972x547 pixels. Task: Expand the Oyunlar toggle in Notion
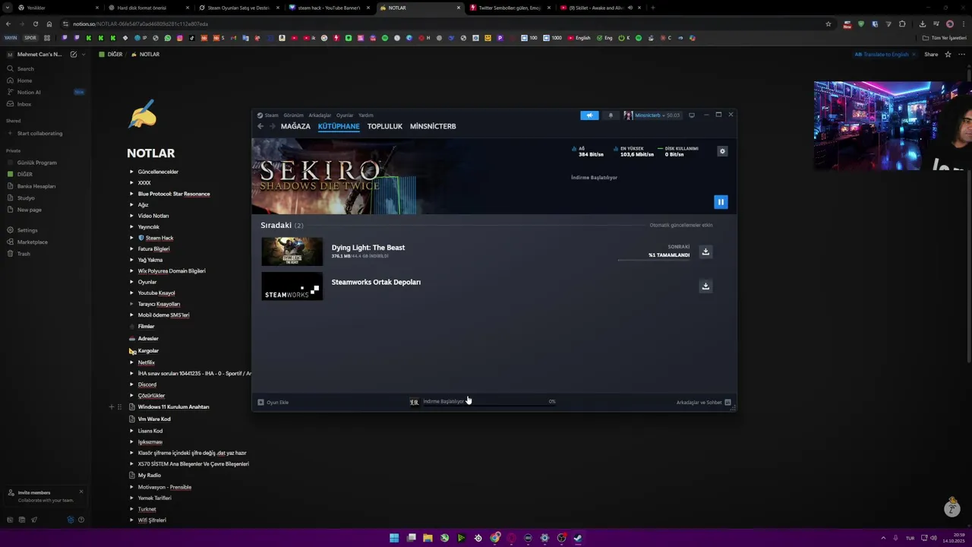click(131, 282)
